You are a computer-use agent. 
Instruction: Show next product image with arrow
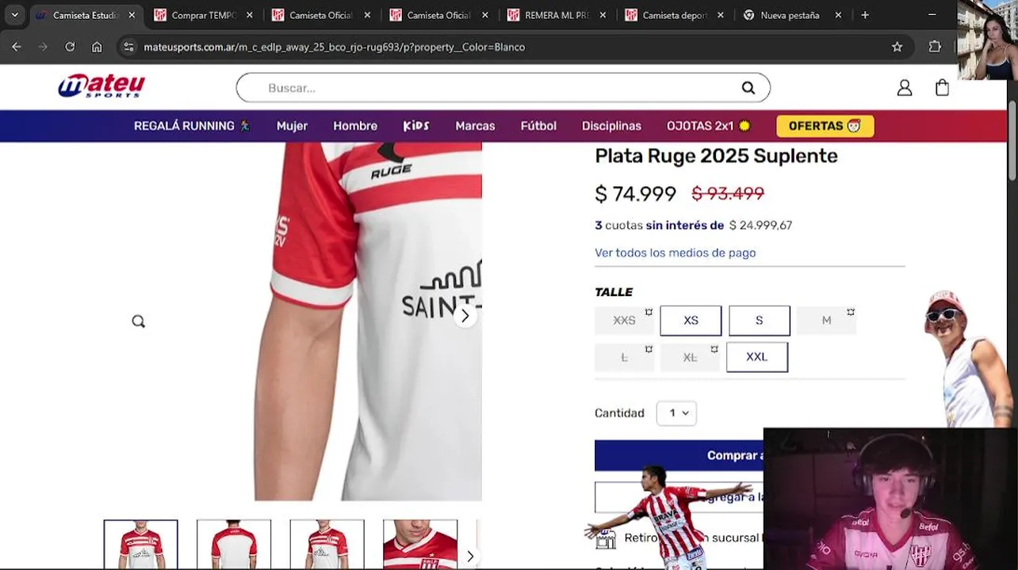coord(465,316)
